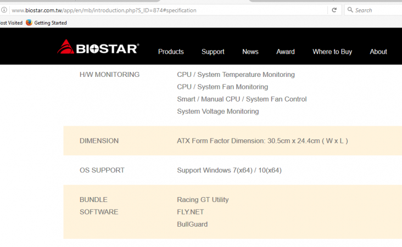Select the H/W MONITORING label
This screenshot has width=402, height=247.
[109, 75]
